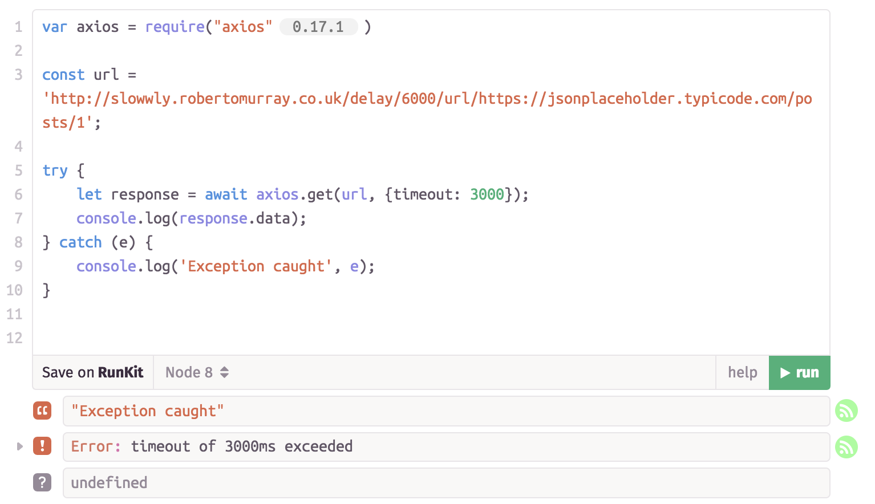Click on the catch keyword in editor
The height and width of the screenshot is (504, 875).
[80, 242]
